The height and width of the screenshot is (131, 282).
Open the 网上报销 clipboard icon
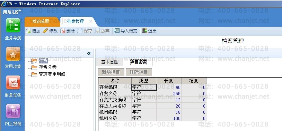point(13,111)
